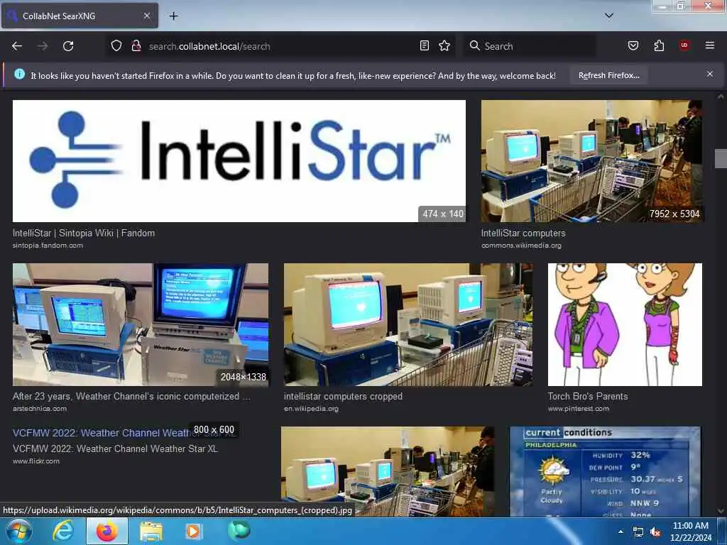Screen dimensions: 727x545
Task: Click the Firefox Search box
Action: click(x=530, y=46)
